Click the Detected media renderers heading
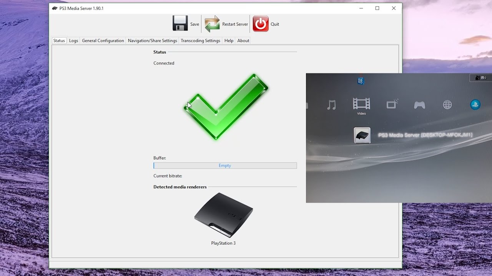 (x=180, y=187)
